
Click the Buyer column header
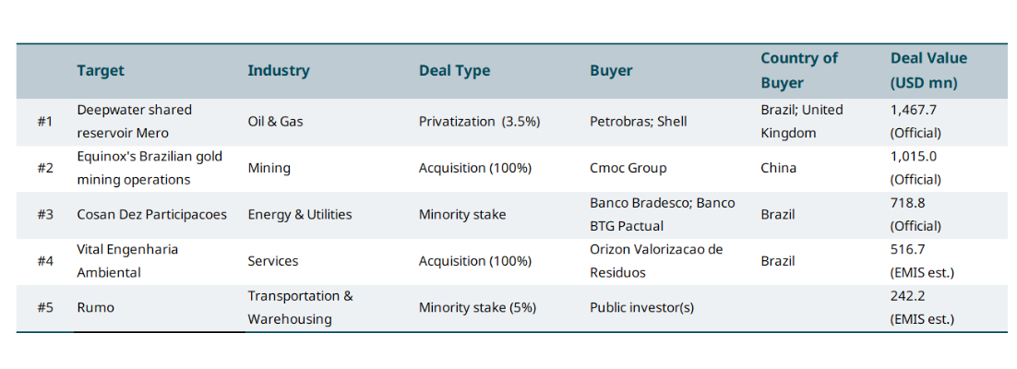coord(611,70)
